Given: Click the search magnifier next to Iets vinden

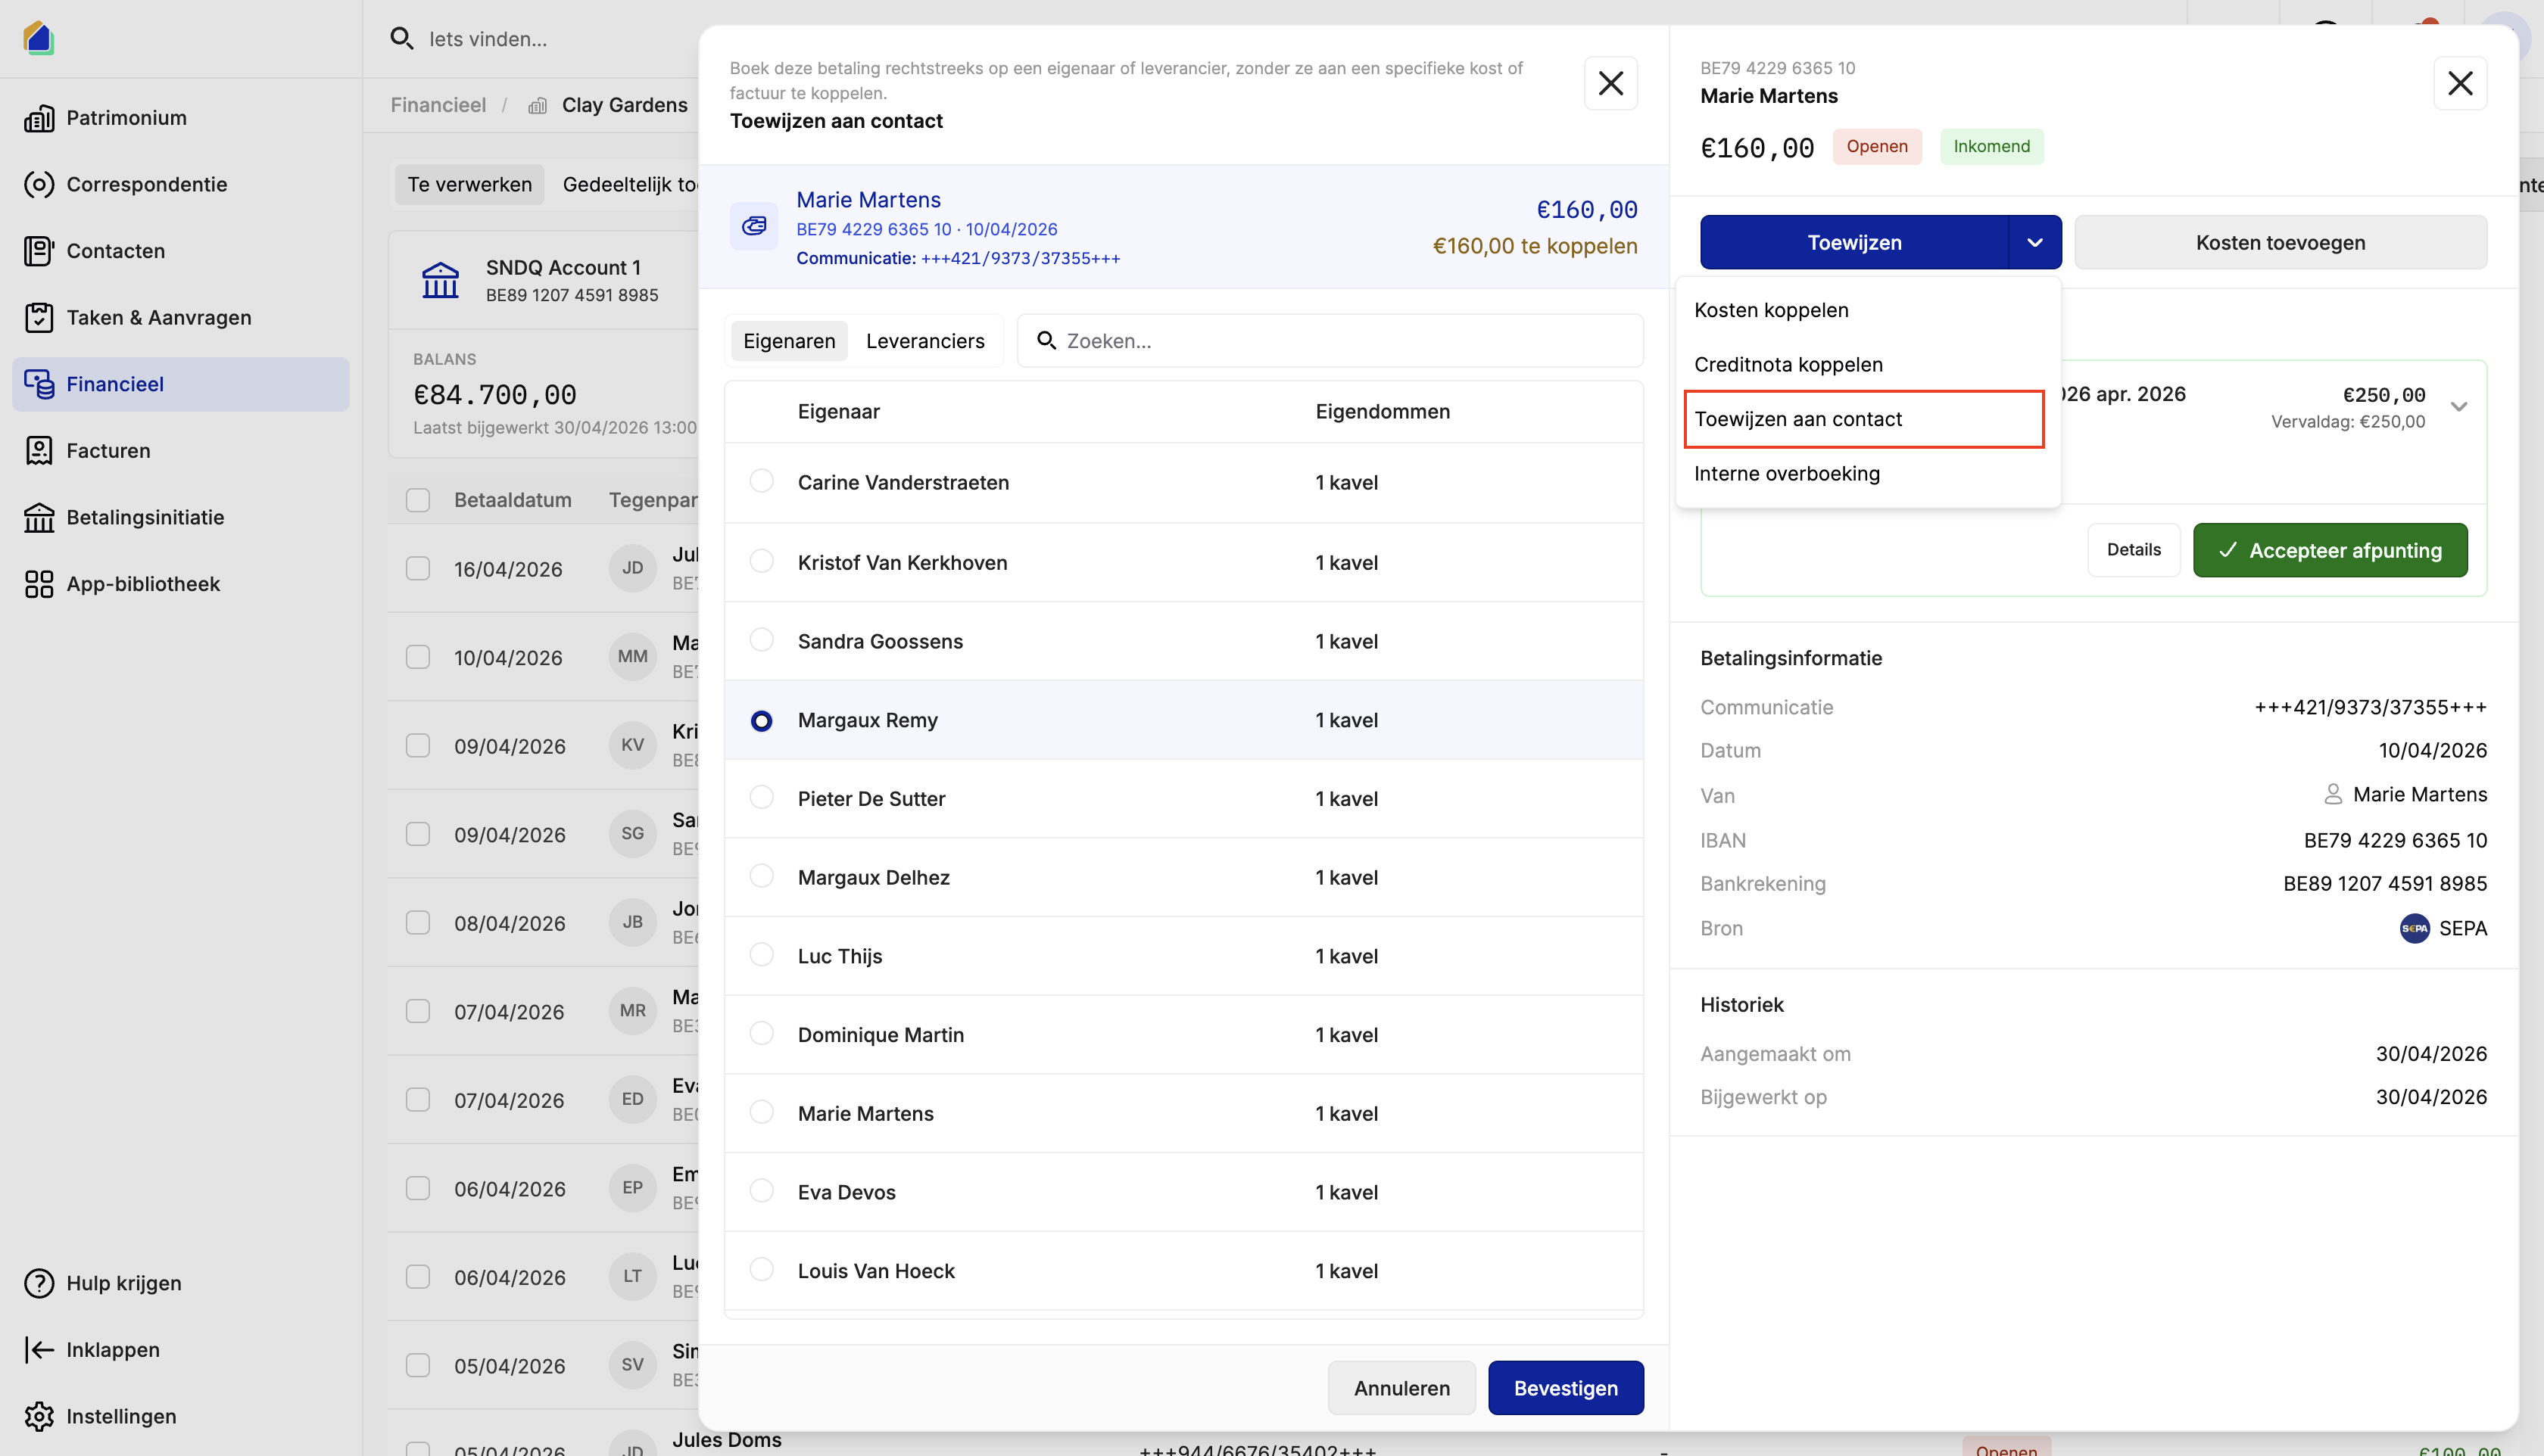Looking at the screenshot, I should point(401,39).
